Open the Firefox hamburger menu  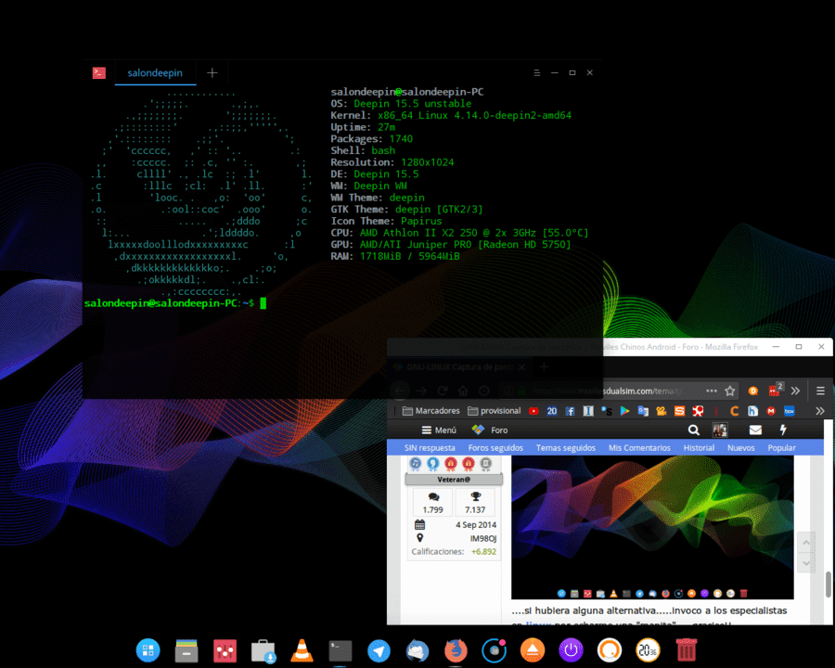click(x=821, y=391)
